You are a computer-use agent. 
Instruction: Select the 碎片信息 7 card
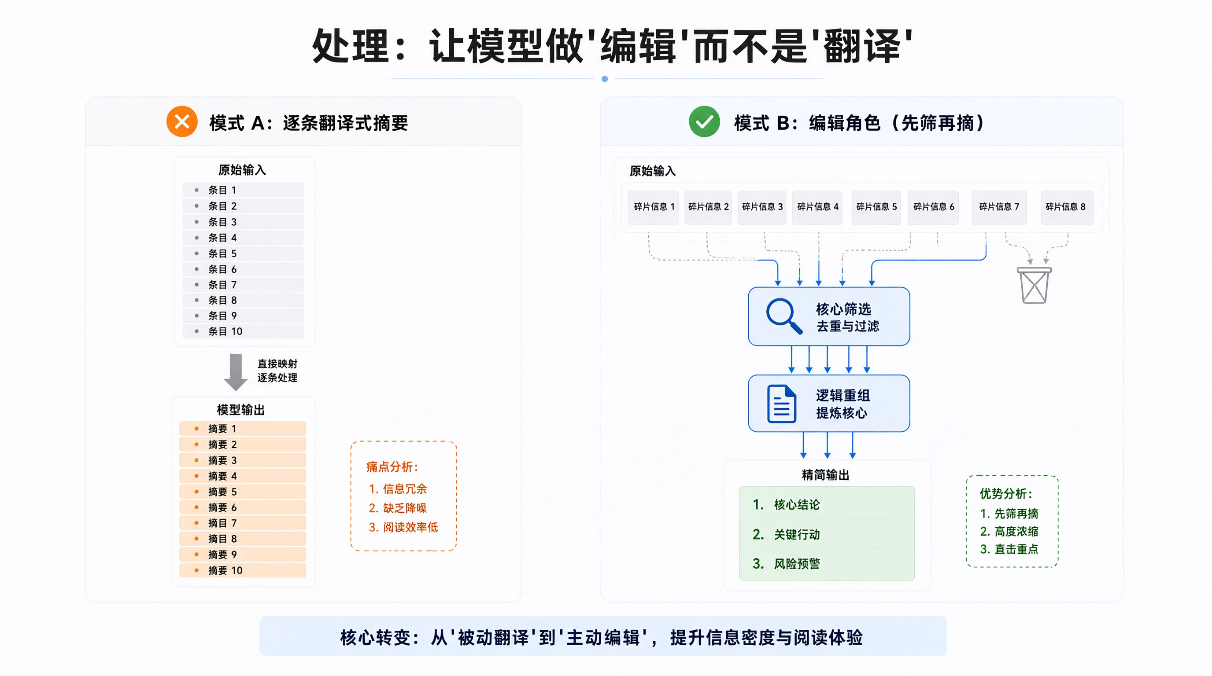999,207
